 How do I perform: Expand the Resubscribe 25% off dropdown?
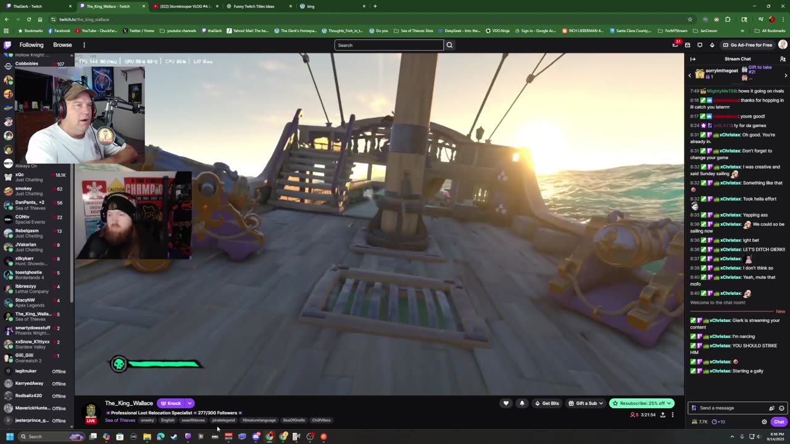point(668,403)
